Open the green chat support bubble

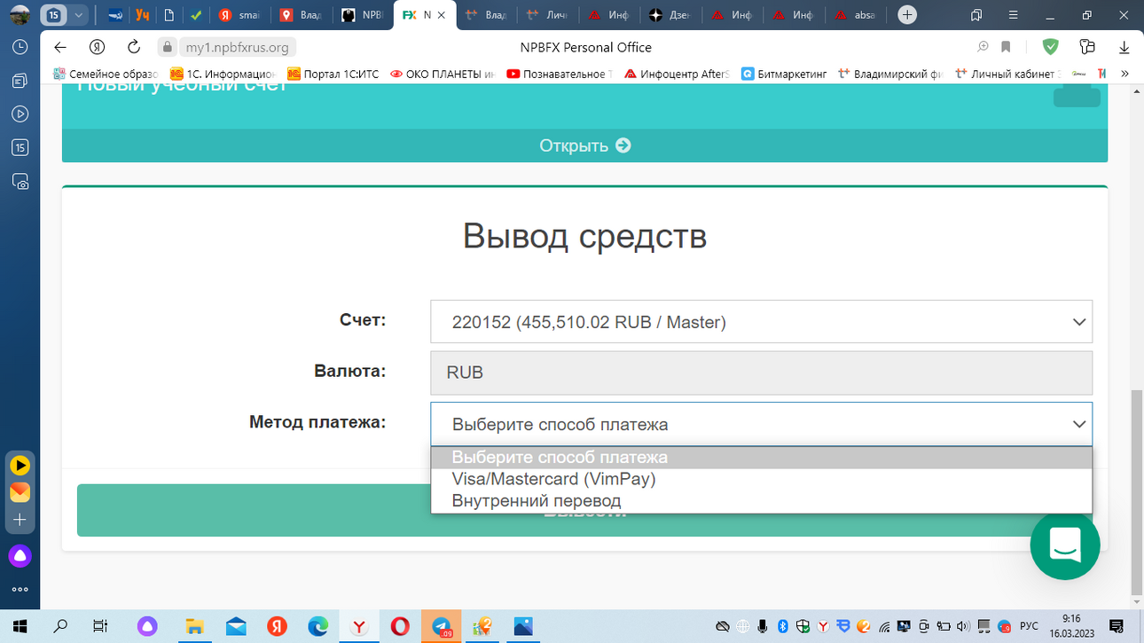pyautogui.click(x=1065, y=545)
